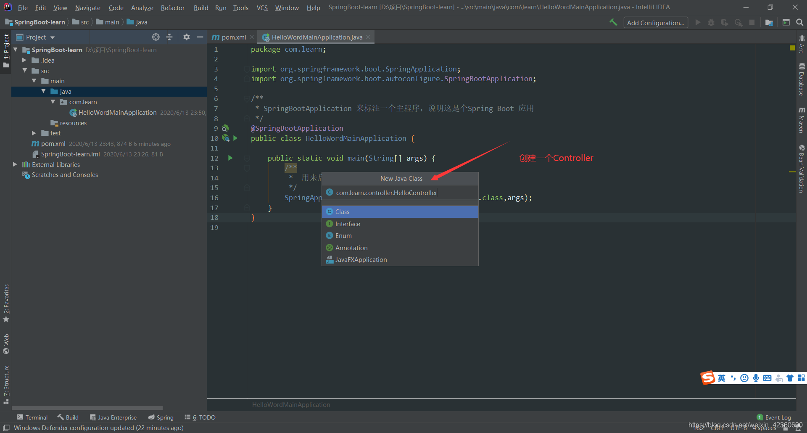
Task: Open the Maven tool window
Action: [x=802, y=120]
